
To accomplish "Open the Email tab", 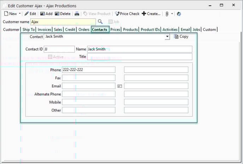I will [x=185, y=29].
